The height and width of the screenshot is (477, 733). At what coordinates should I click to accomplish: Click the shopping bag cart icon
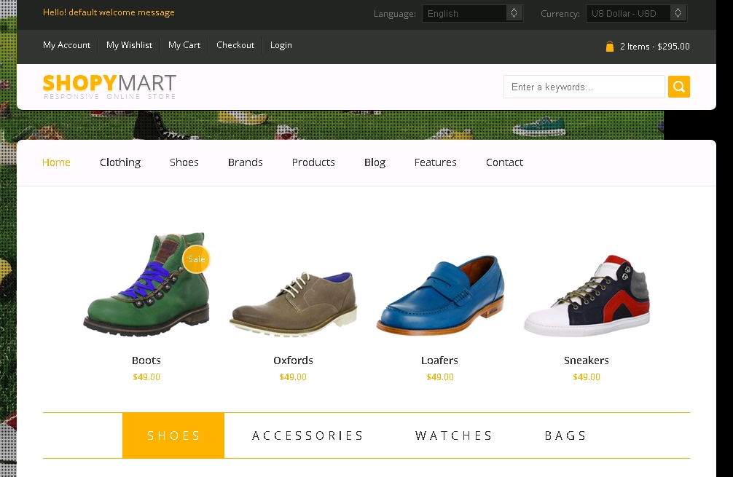[610, 47]
